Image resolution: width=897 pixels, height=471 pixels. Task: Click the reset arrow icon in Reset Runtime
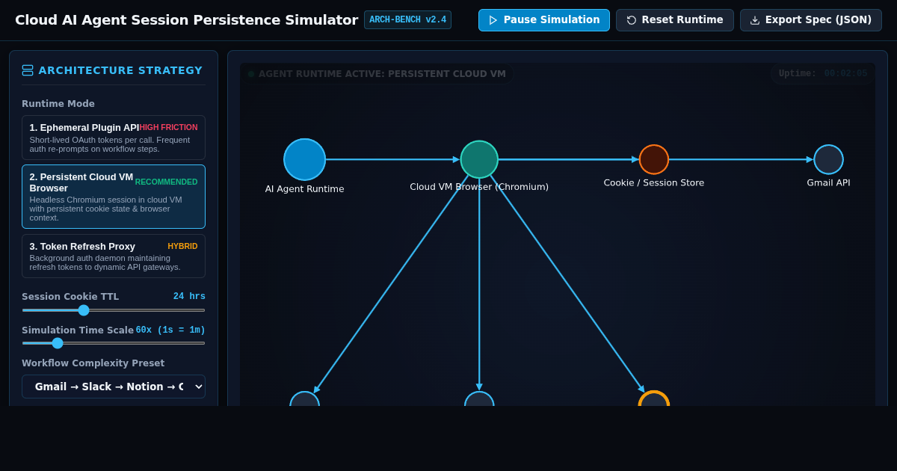632,20
